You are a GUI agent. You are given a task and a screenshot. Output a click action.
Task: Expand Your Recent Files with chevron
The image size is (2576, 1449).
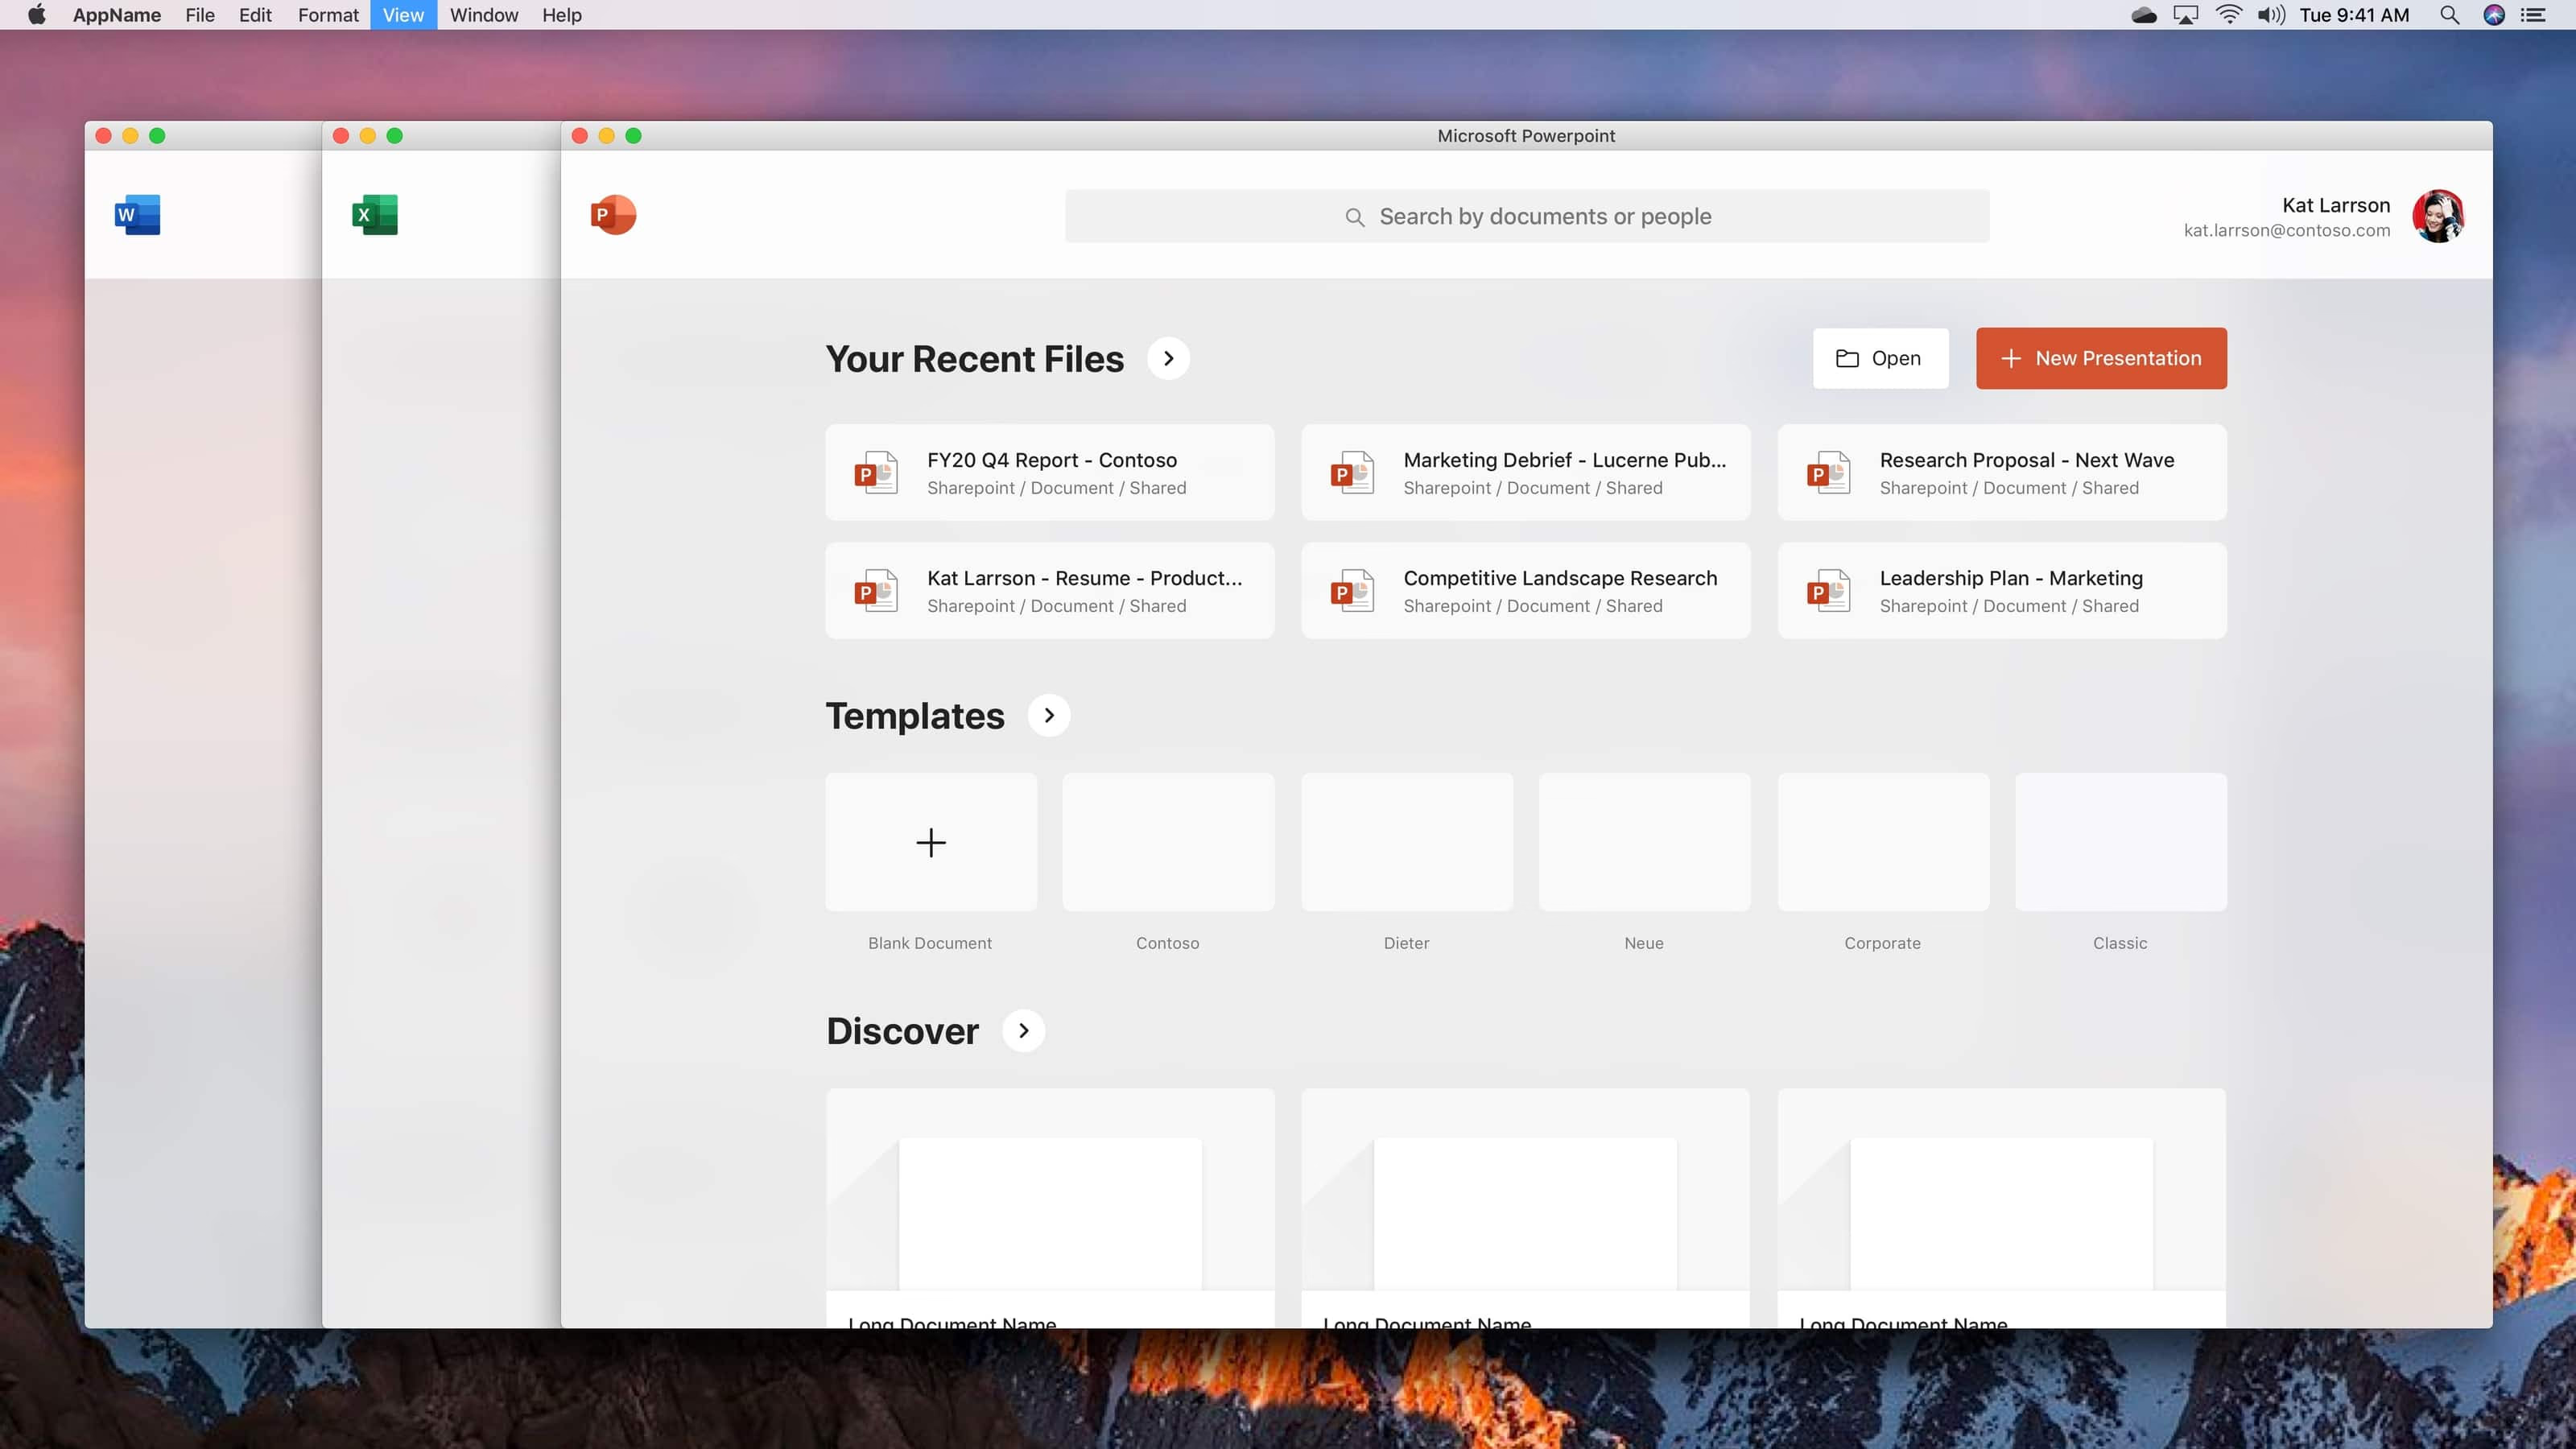[1168, 359]
